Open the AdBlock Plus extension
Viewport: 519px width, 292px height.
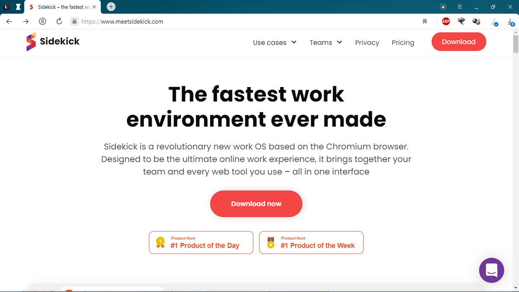tap(446, 21)
